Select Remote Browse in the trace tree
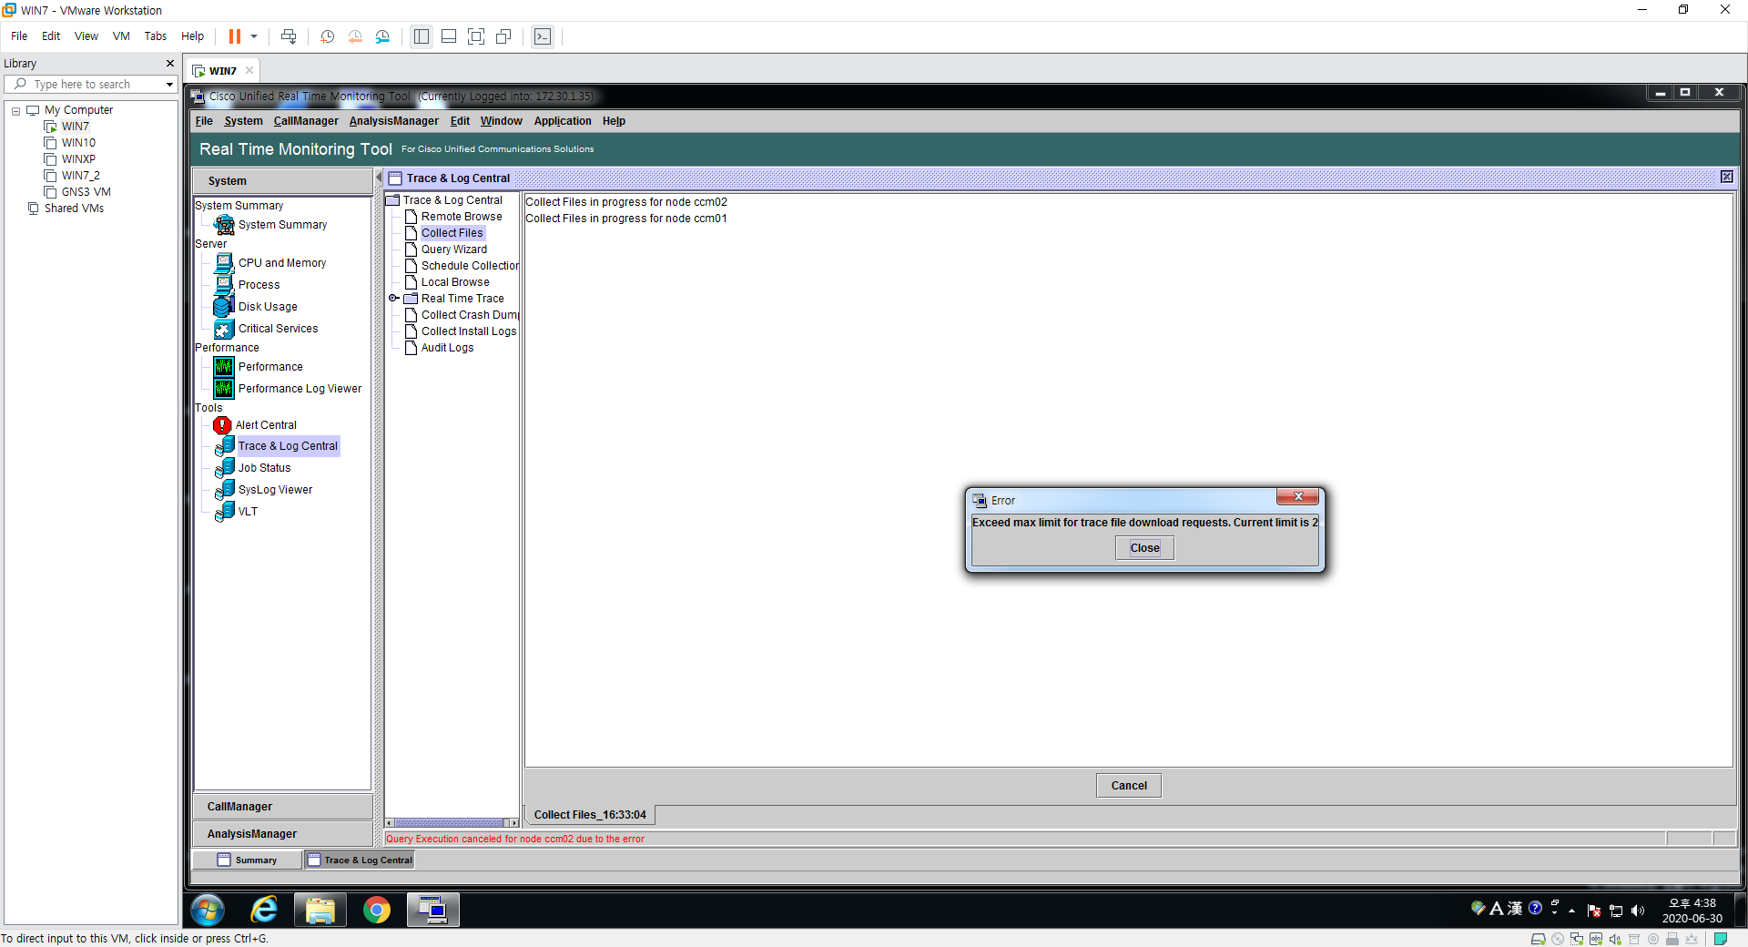The image size is (1748, 947). 461,217
